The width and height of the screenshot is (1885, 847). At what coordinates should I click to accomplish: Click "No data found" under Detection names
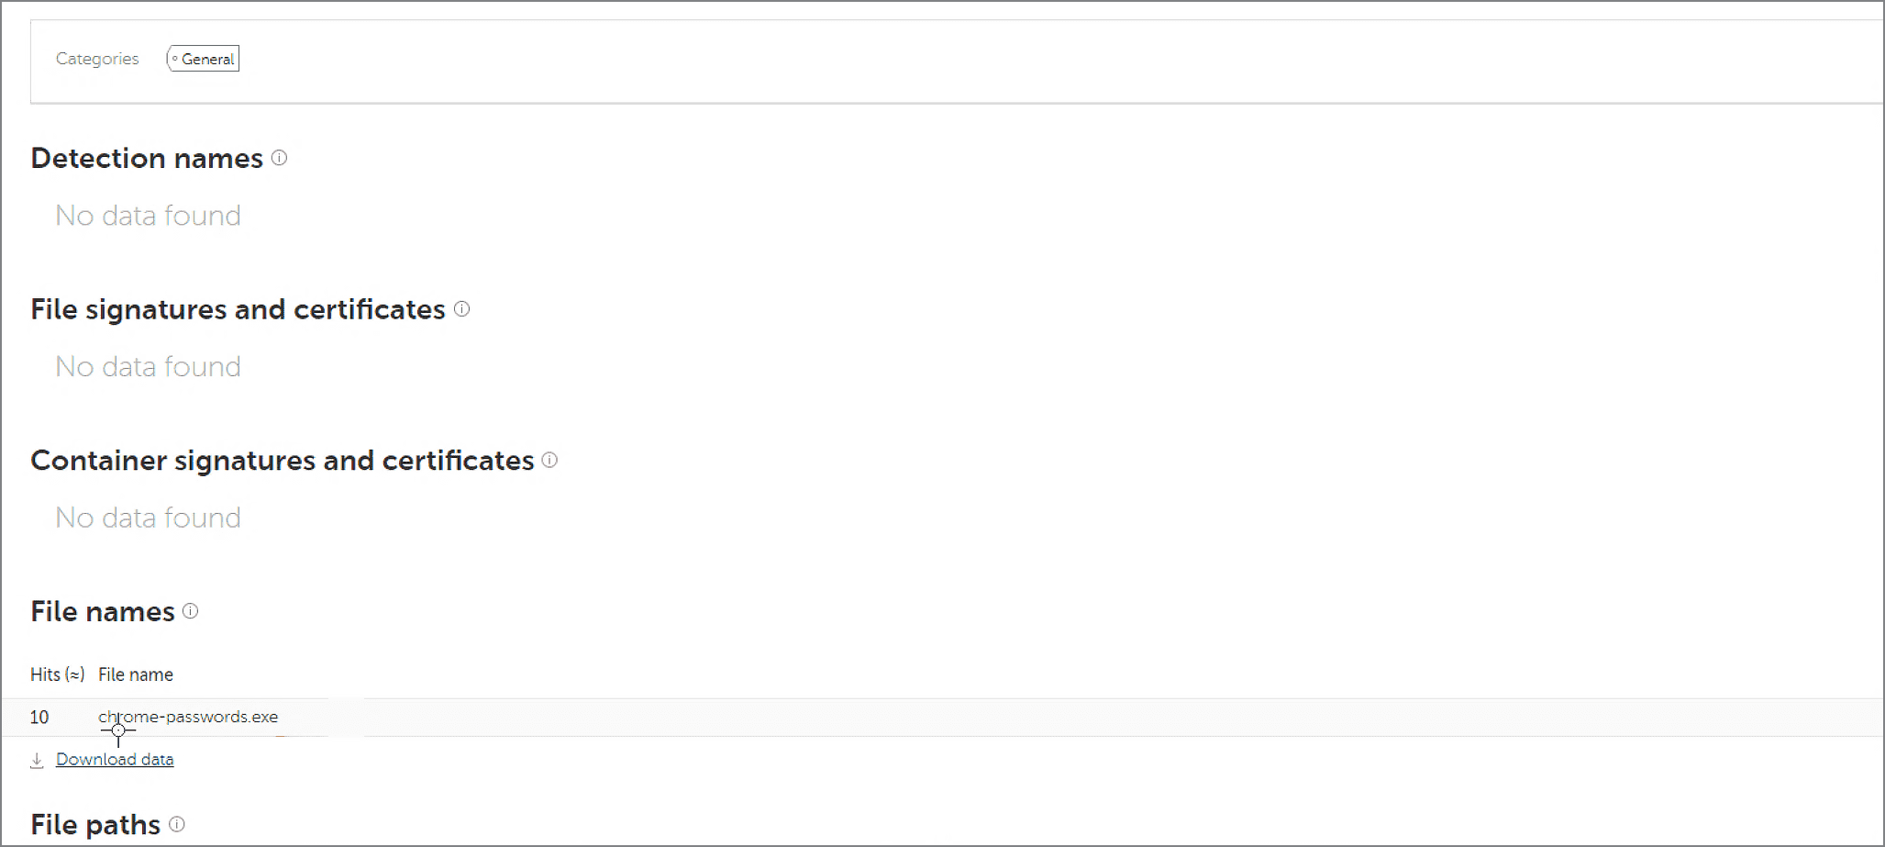point(149,216)
